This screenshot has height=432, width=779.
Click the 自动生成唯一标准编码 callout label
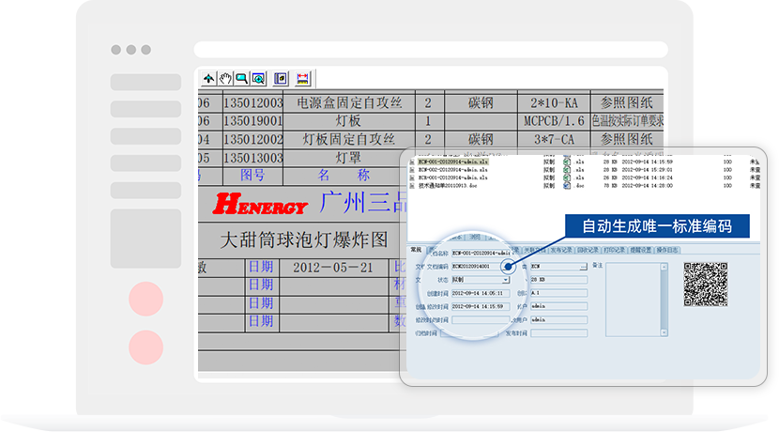click(655, 226)
